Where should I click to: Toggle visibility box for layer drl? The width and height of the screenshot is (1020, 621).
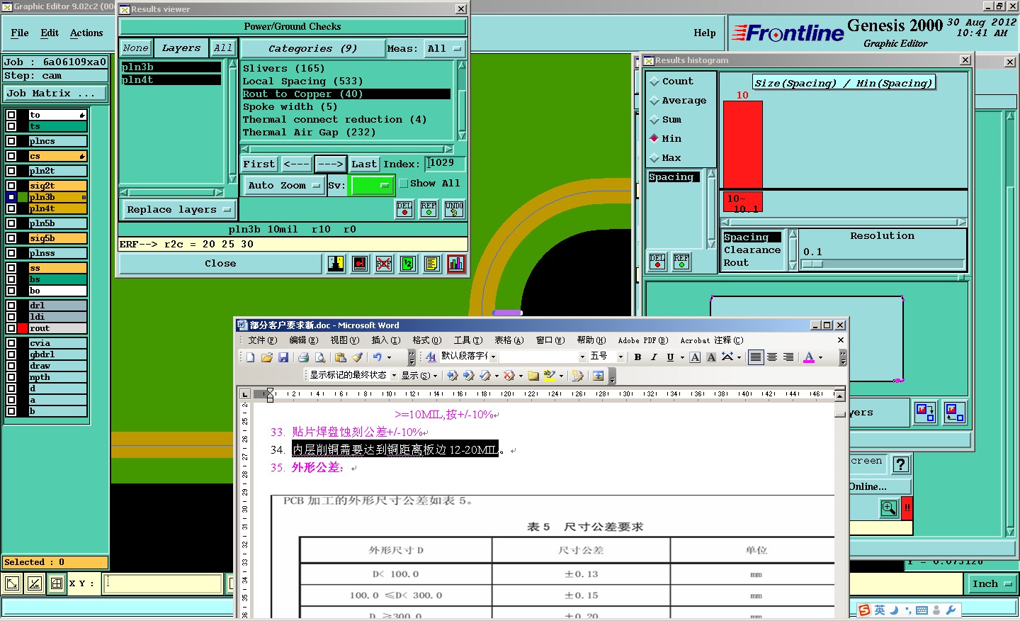tap(11, 306)
